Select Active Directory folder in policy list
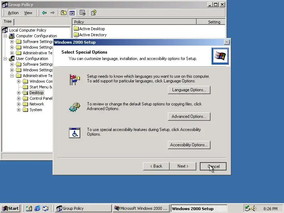This screenshot has width=284, height=213. pyautogui.click(x=90, y=35)
